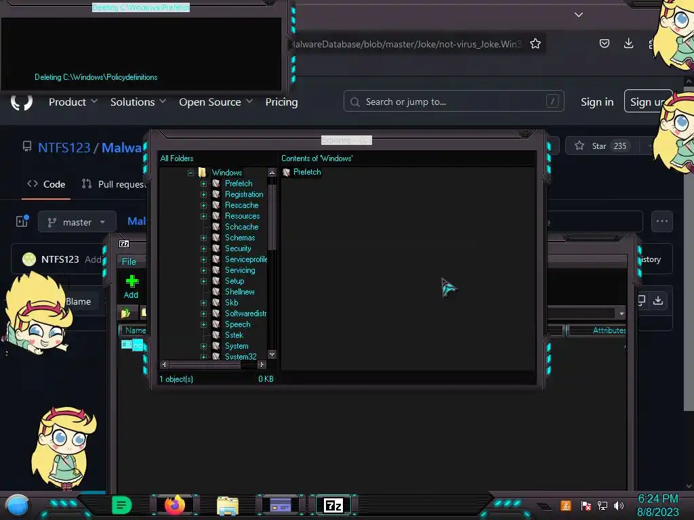Open the network tray icon

coord(602,505)
